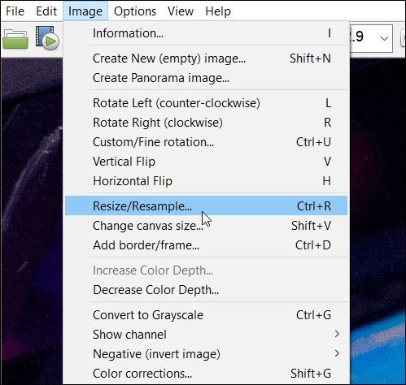
Task: Select Horizontal Flip option
Action: point(206,181)
